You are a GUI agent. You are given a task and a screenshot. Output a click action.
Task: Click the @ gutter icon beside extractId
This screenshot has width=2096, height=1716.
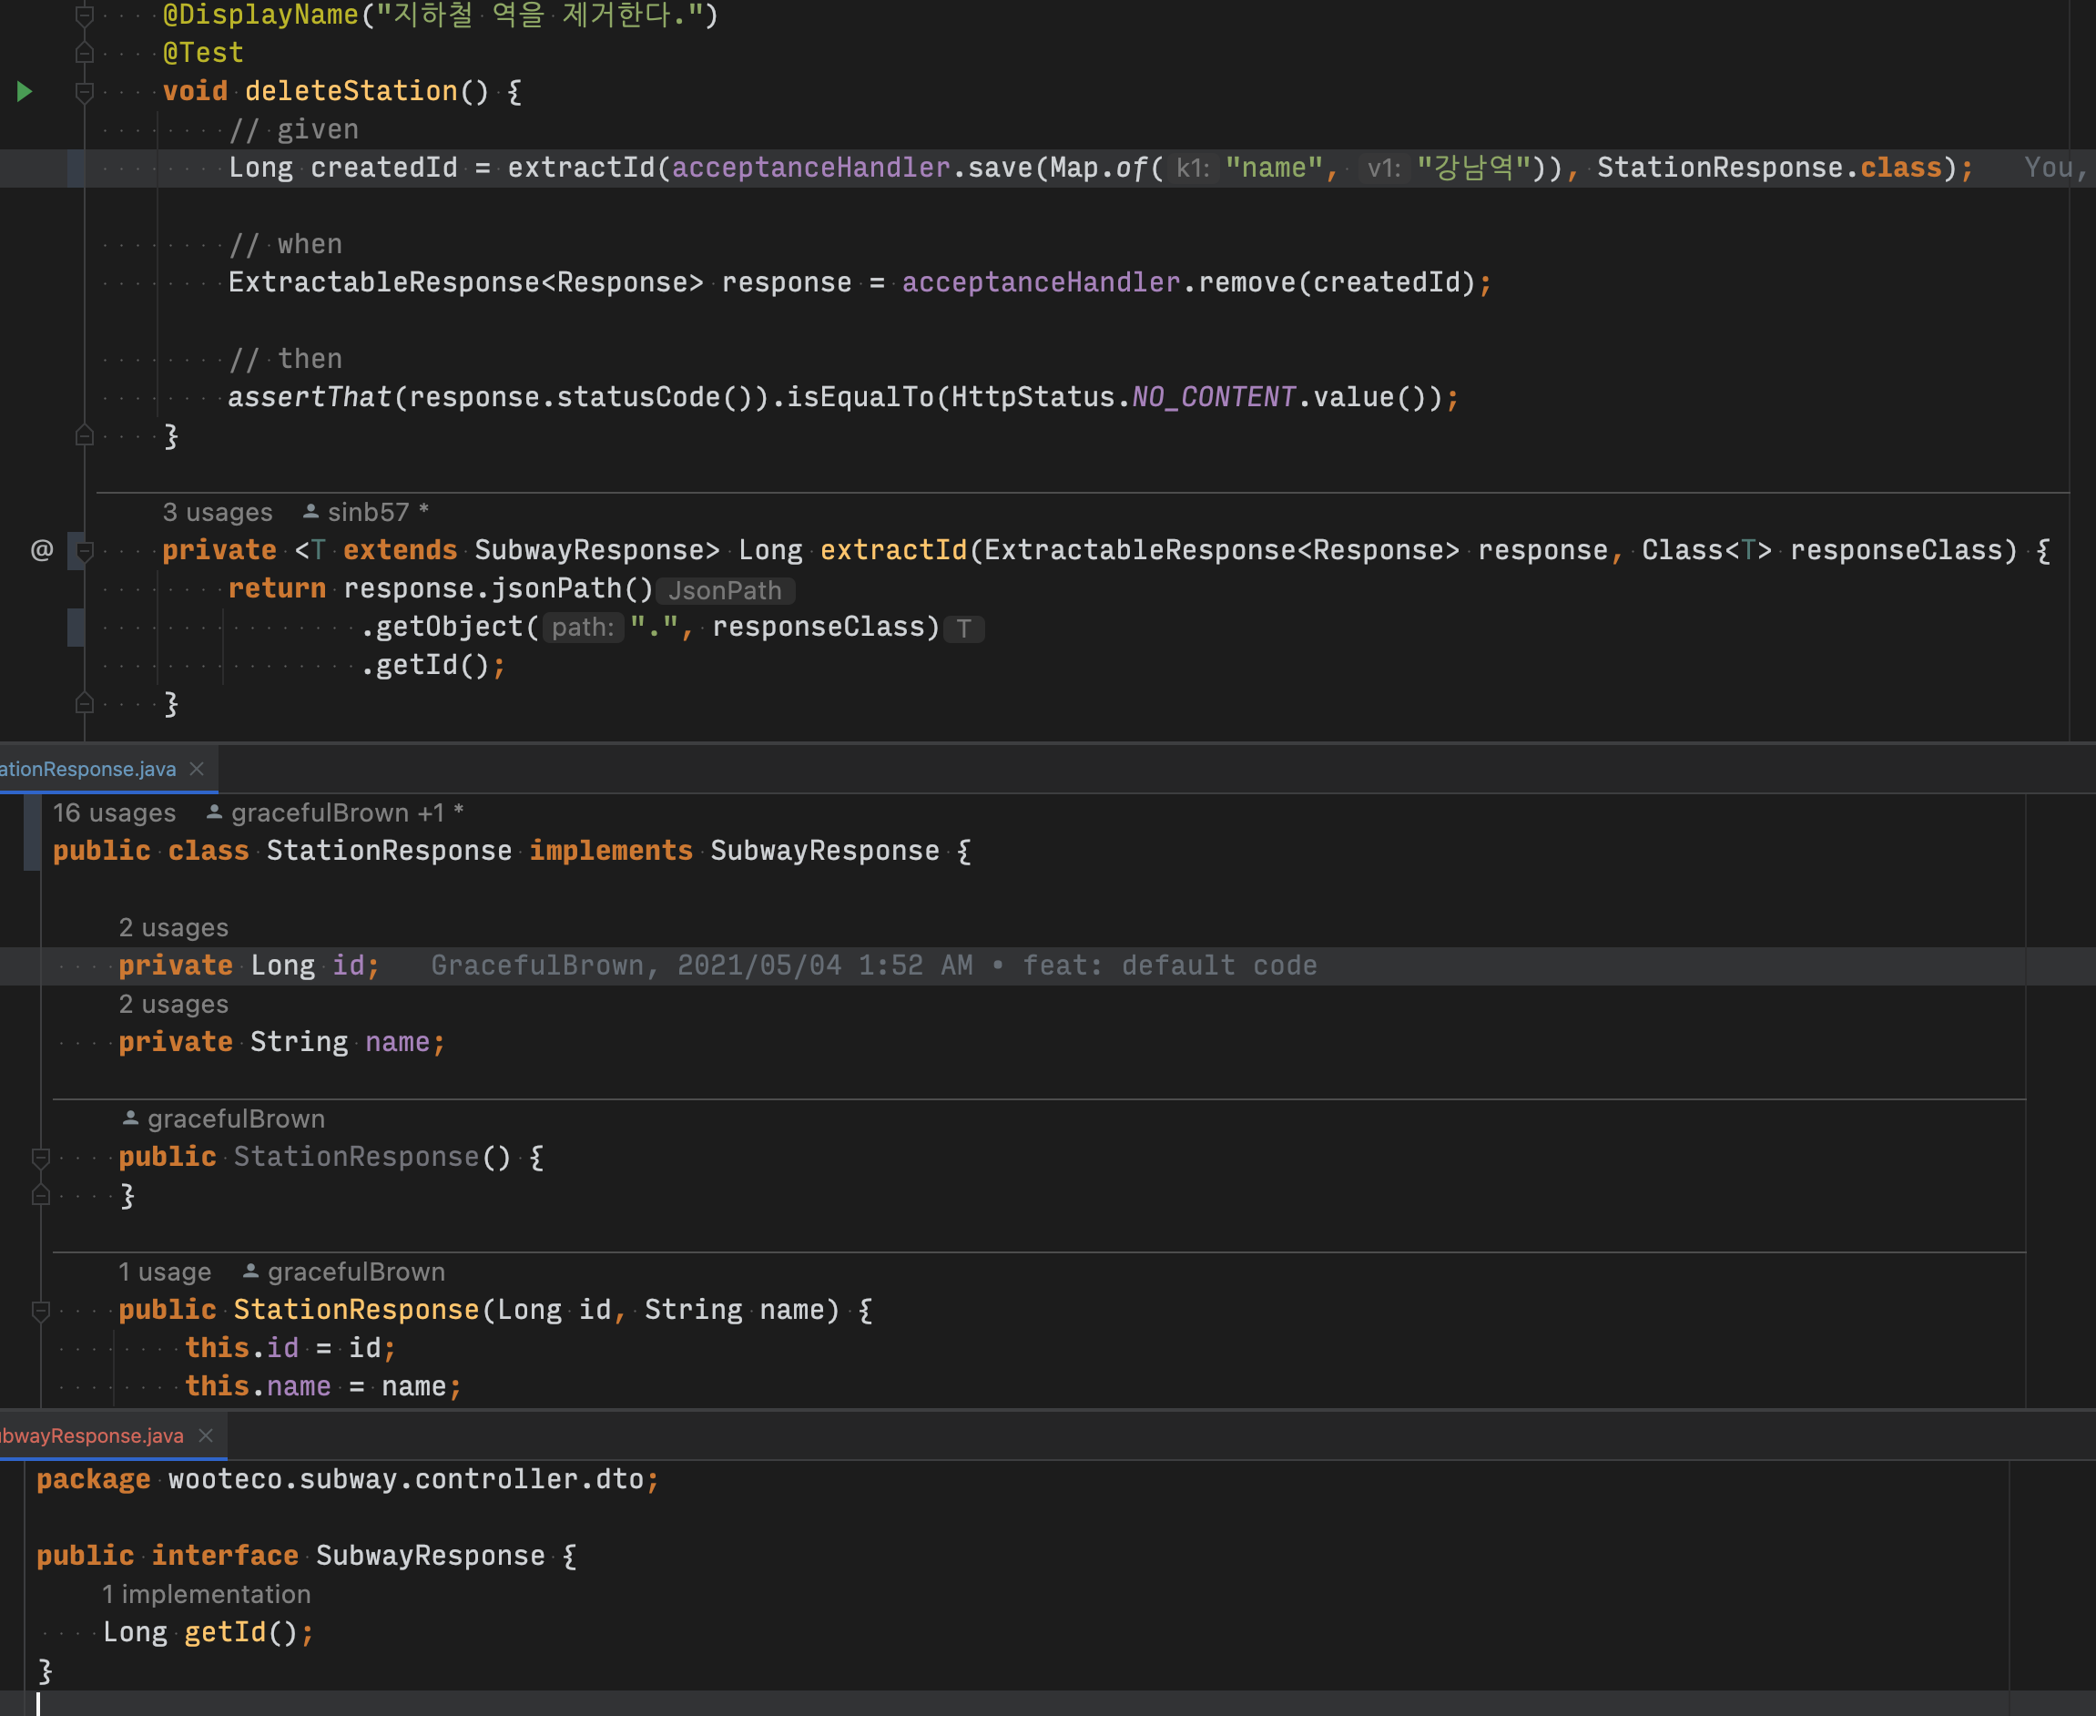click(x=42, y=549)
